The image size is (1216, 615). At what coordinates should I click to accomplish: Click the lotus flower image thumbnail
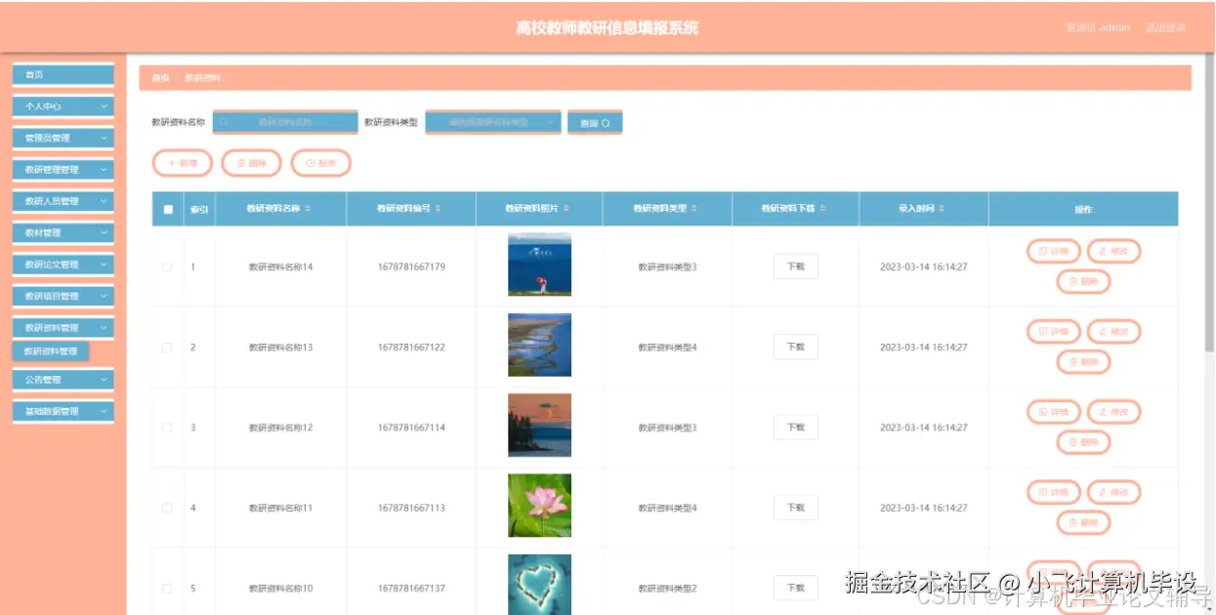(x=538, y=507)
